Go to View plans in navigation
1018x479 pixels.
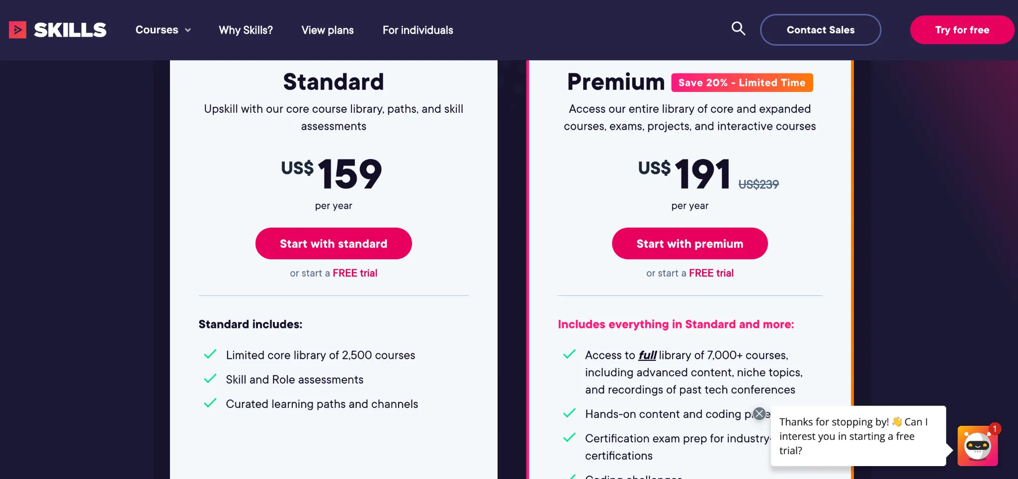[x=328, y=30]
